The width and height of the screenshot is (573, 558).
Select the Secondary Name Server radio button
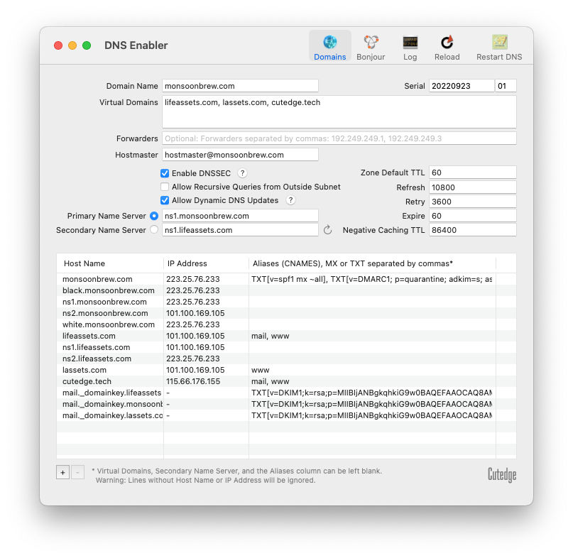154,230
